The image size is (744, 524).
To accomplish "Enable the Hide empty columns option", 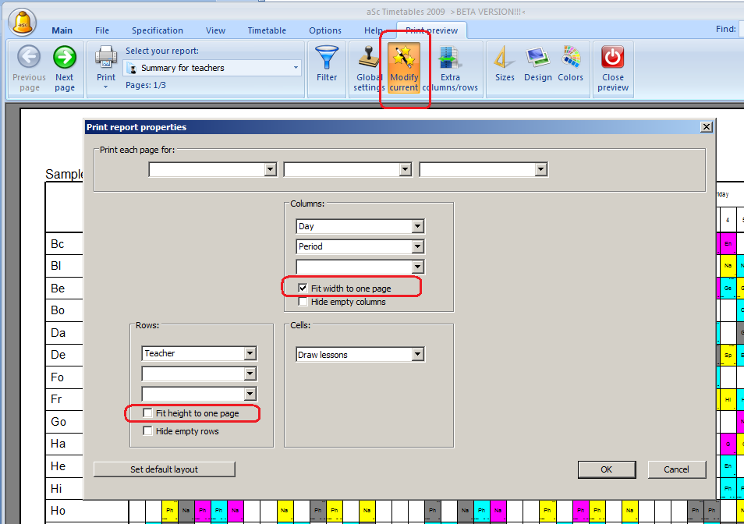I will 303,302.
